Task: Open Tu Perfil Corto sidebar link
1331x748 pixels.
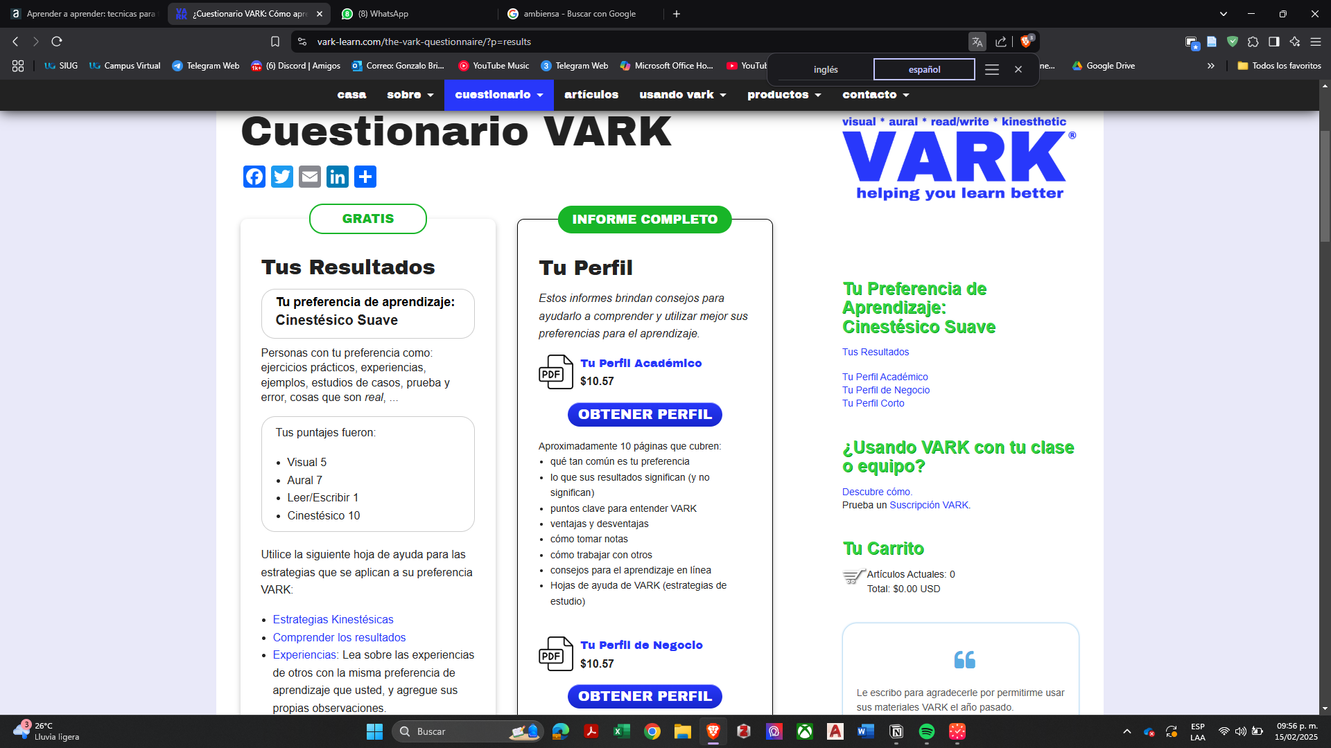Action: pos(873,403)
